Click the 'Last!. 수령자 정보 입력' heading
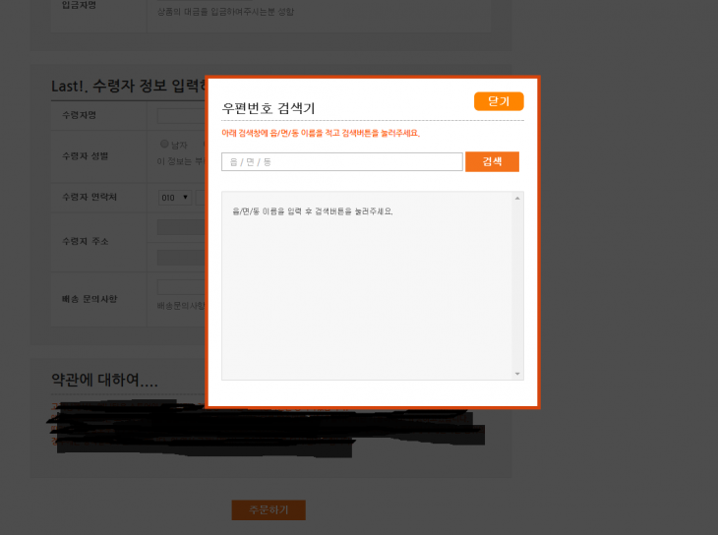The height and width of the screenshot is (535, 718). click(128, 86)
